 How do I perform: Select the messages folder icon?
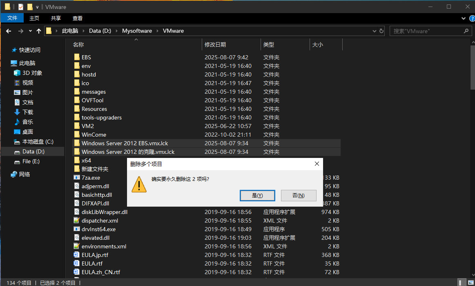[77, 91]
